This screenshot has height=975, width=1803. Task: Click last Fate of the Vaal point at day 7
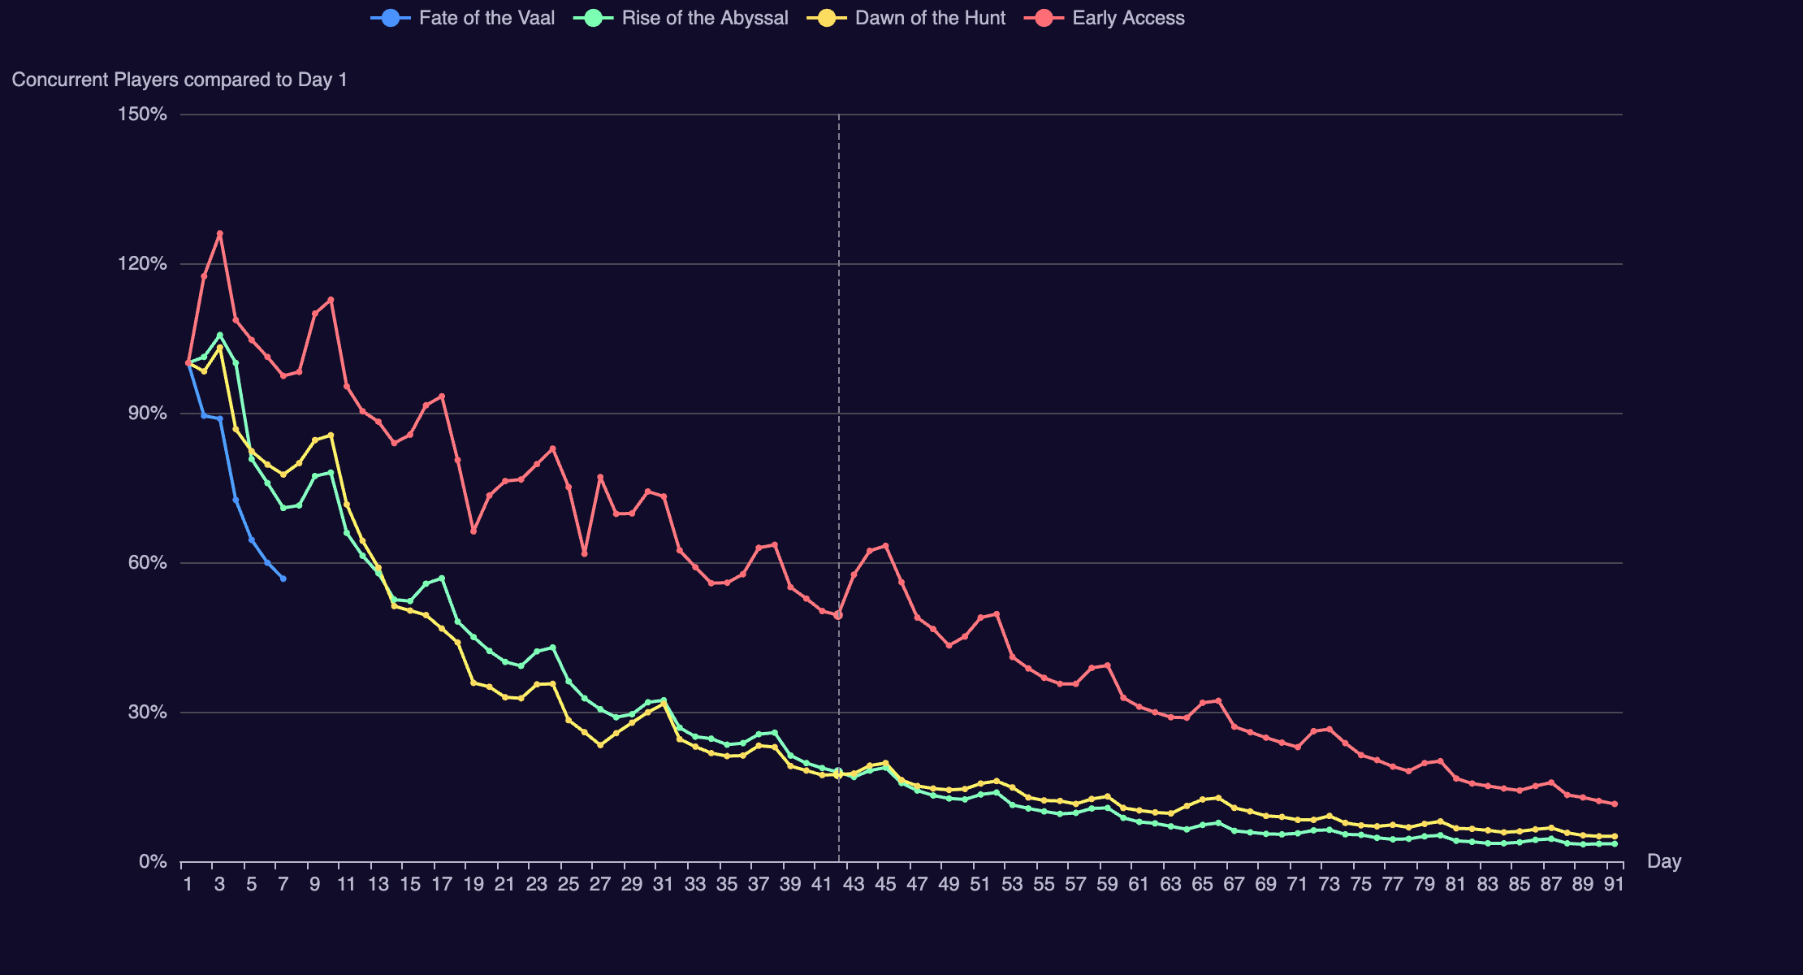(283, 578)
